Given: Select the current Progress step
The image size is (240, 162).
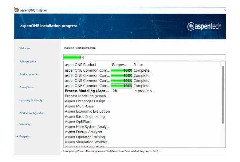Looking at the screenshot, I should 25,136.
